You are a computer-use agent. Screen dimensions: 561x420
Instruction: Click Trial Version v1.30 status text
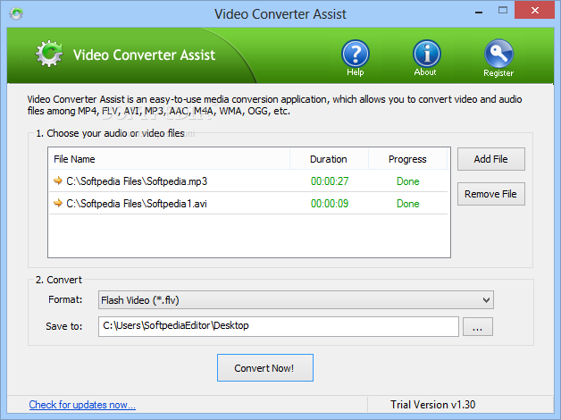point(433,405)
